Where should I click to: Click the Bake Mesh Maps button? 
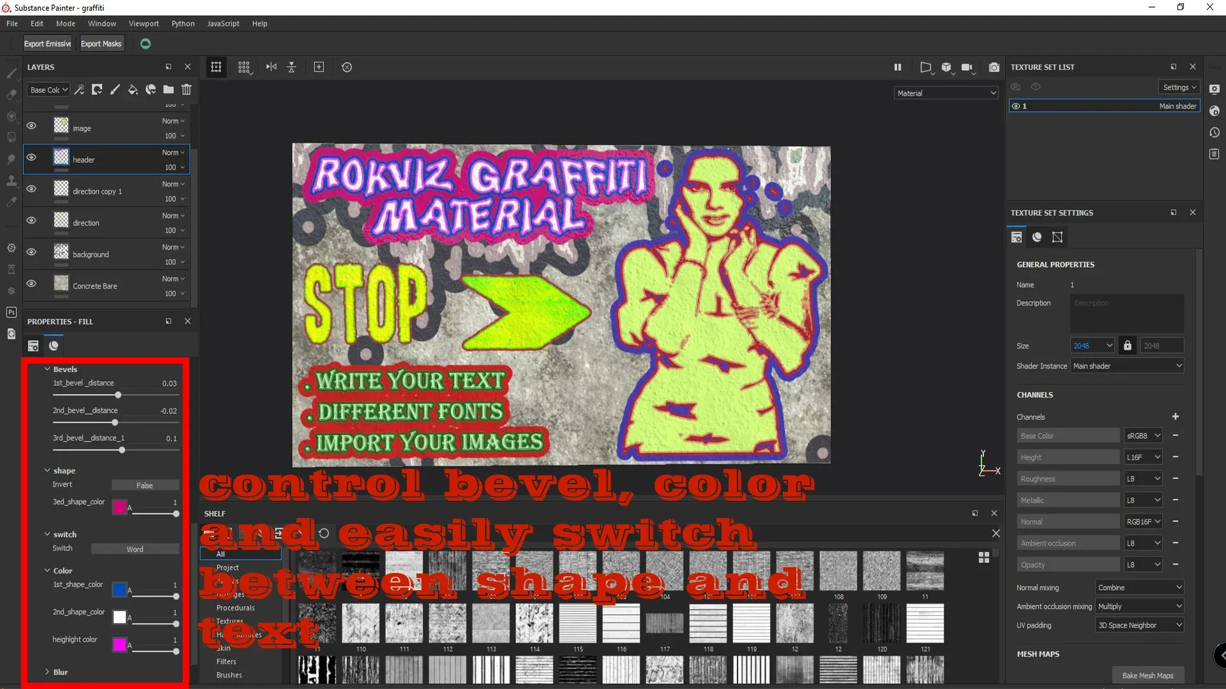tap(1147, 676)
